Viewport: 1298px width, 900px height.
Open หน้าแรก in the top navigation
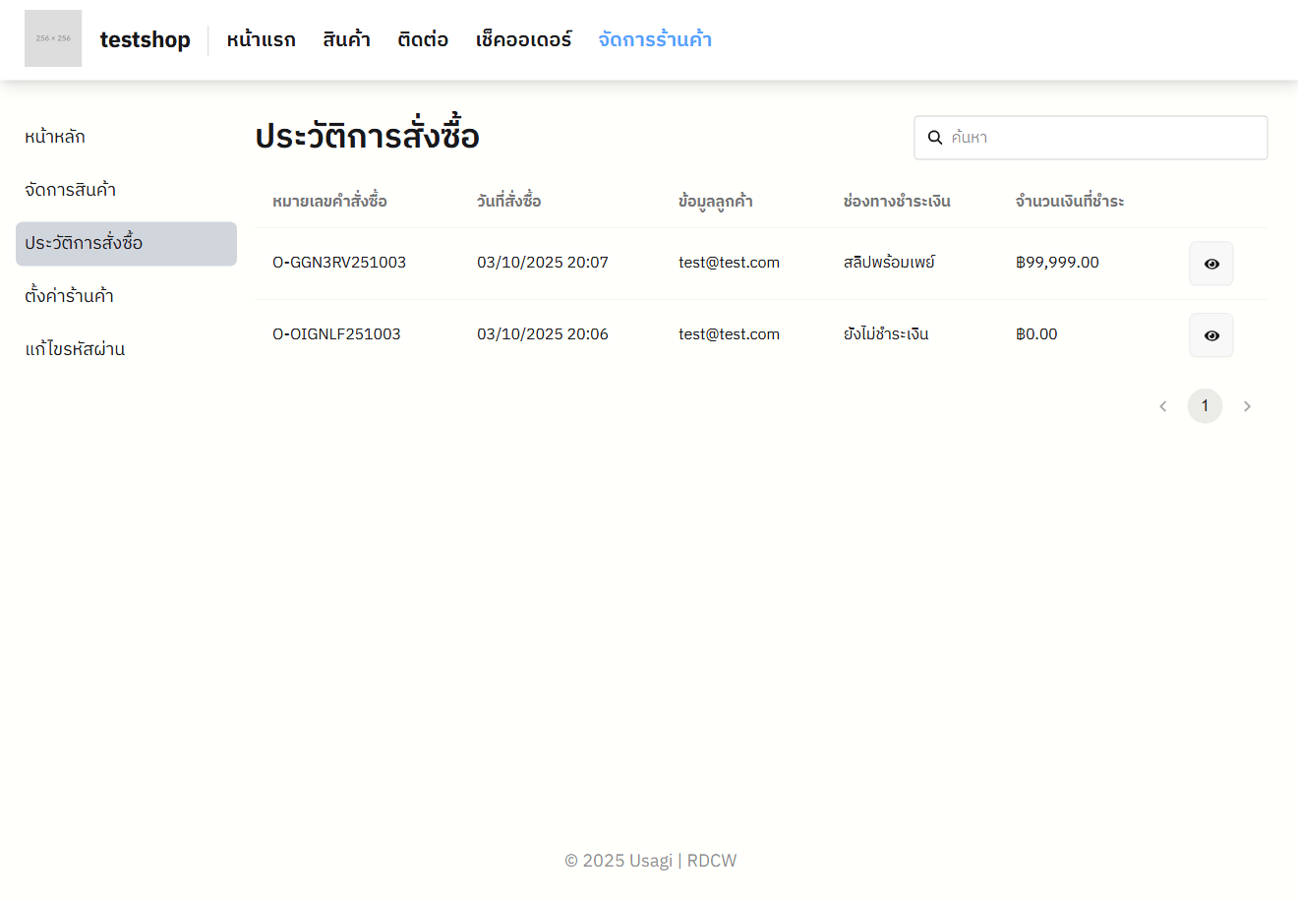coord(261,39)
